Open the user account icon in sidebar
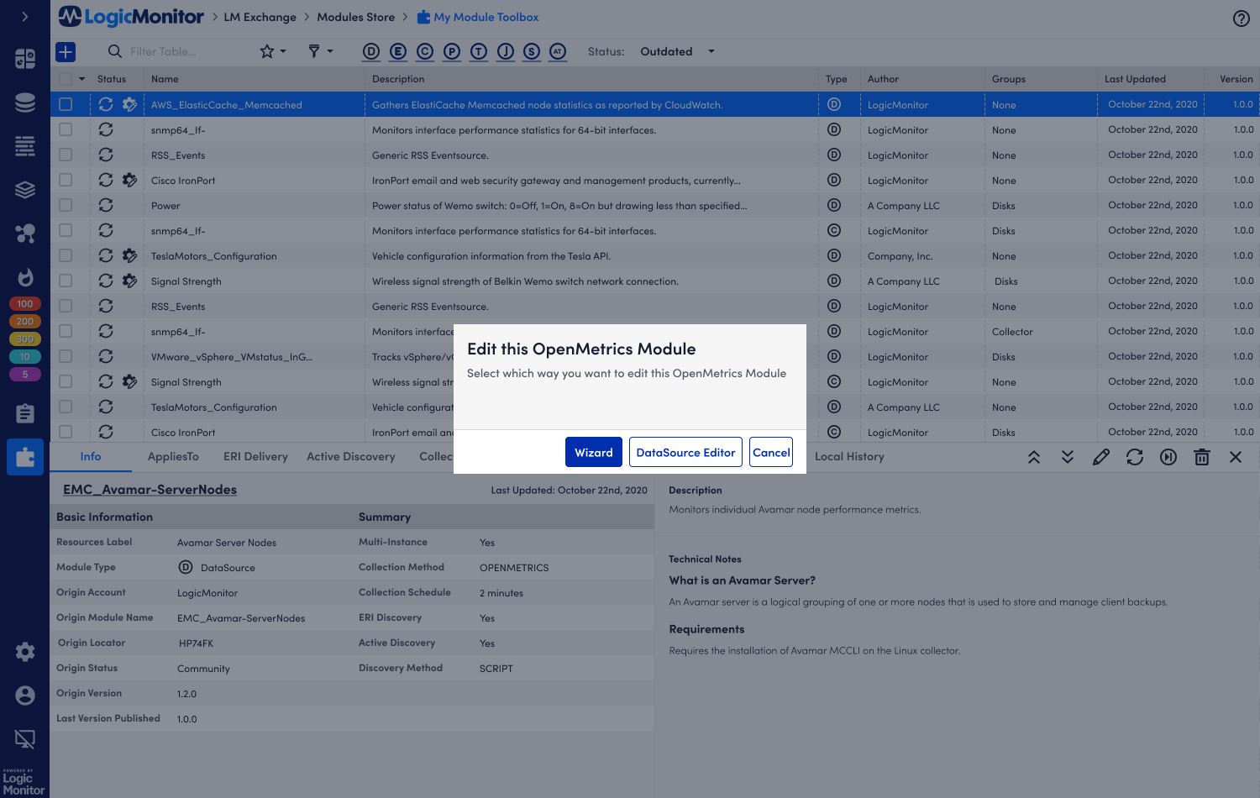 coord(25,696)
